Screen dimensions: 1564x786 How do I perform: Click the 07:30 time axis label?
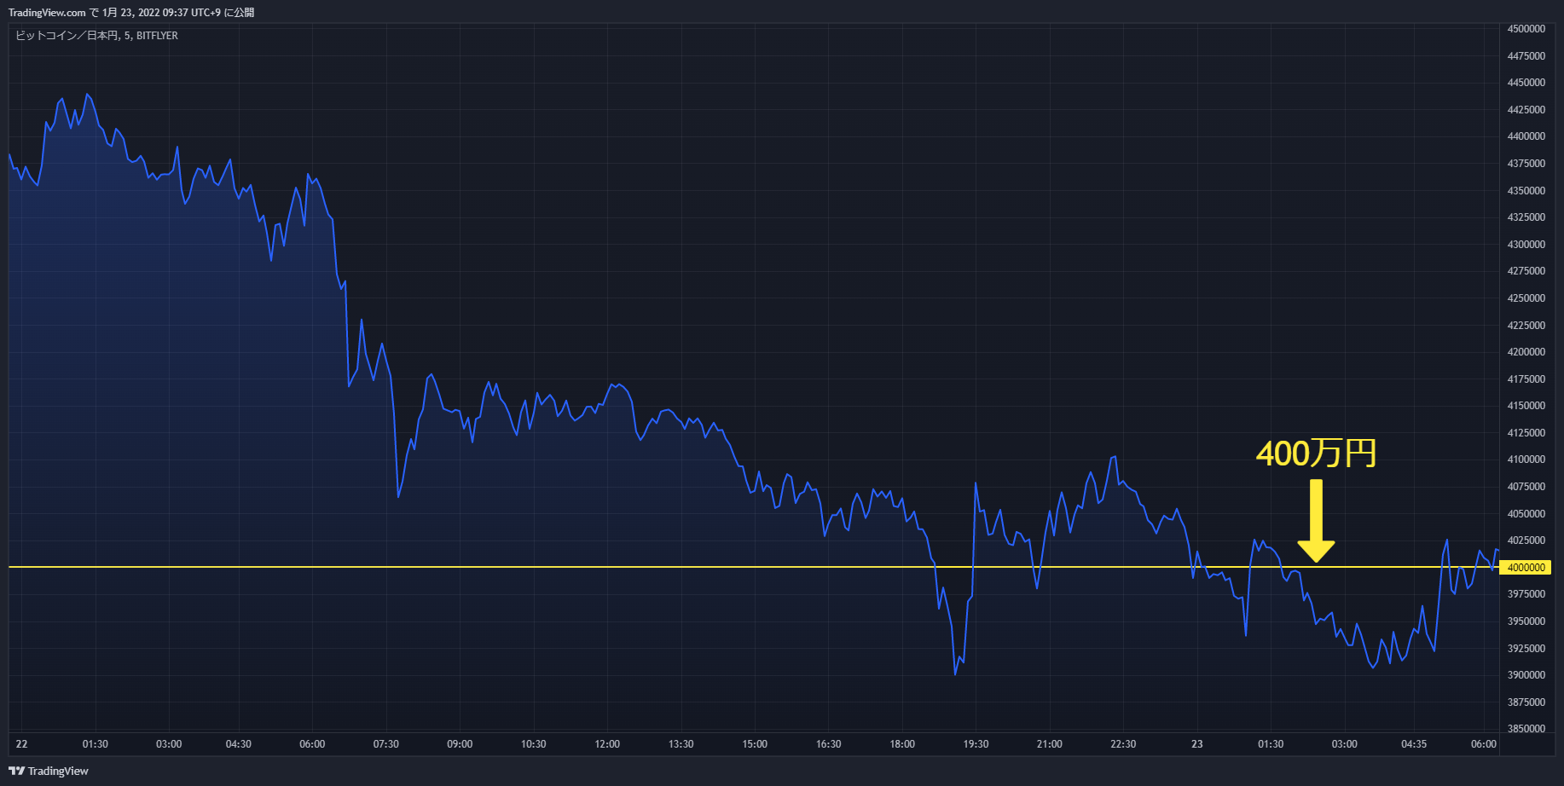[386, 744]
